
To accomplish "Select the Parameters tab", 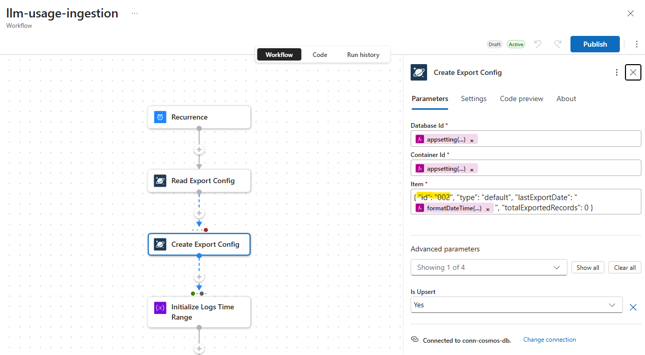I will point(430,98).
